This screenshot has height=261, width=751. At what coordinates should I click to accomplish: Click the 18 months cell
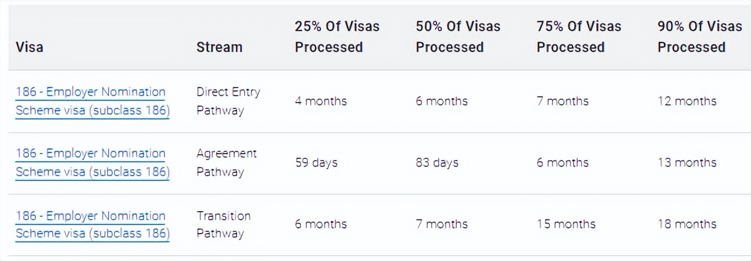pyautogui.click(x=687, y=224)
